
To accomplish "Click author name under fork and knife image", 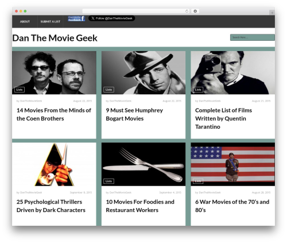I will 121,192.
